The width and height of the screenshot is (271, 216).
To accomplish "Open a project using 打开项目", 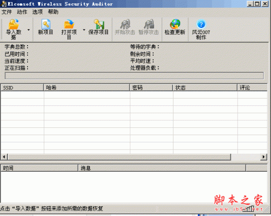I will 69,29.
